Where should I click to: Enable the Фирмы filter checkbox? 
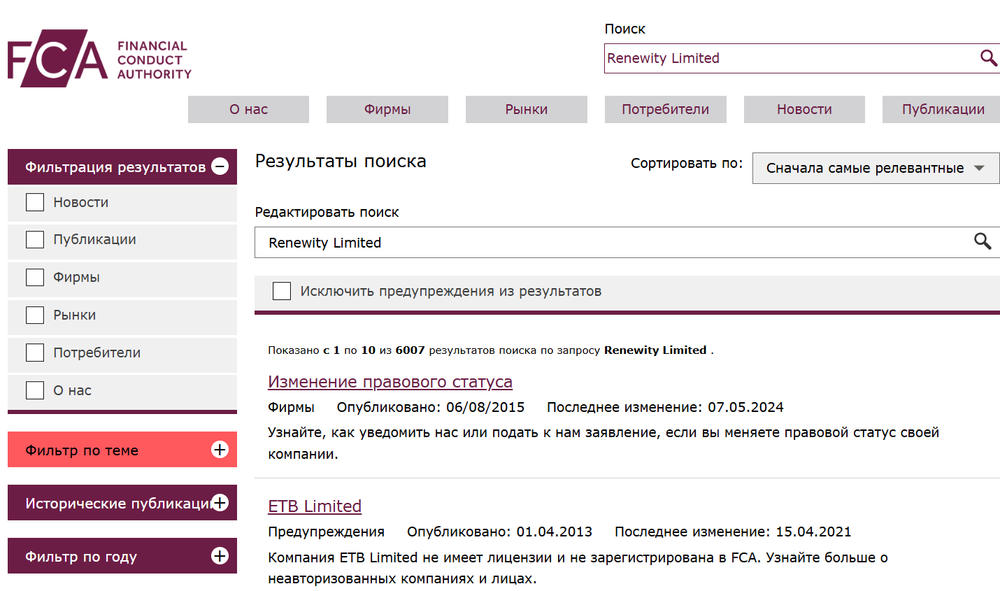[35, 278]
